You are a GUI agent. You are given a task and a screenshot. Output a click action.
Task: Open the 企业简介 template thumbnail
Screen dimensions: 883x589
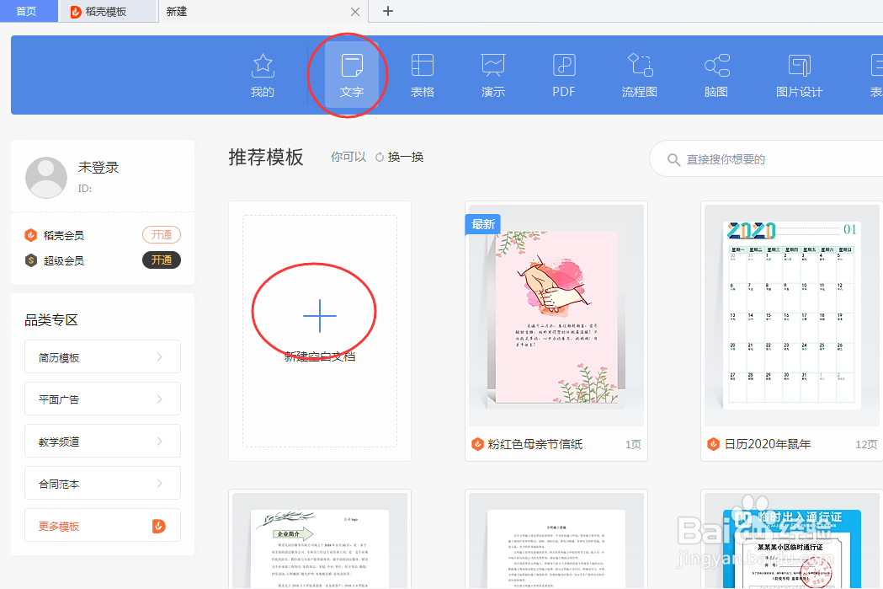point(320,541)
